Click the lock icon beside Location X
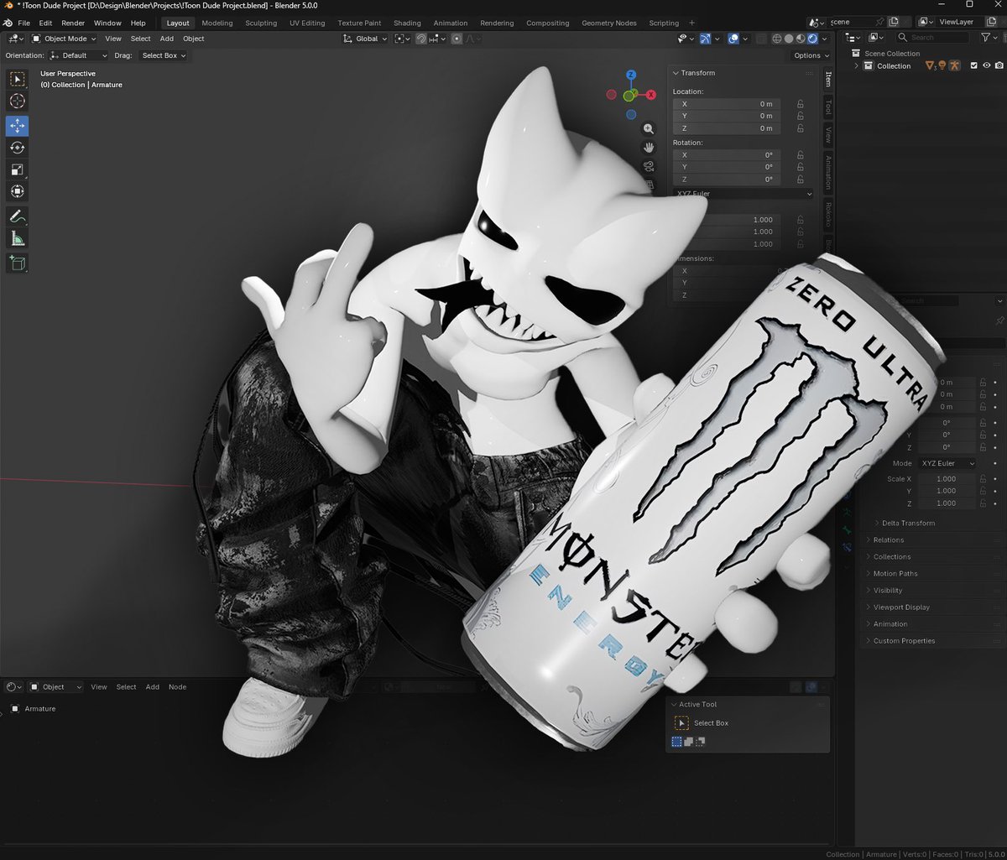1007x860 pixels. 800,104
